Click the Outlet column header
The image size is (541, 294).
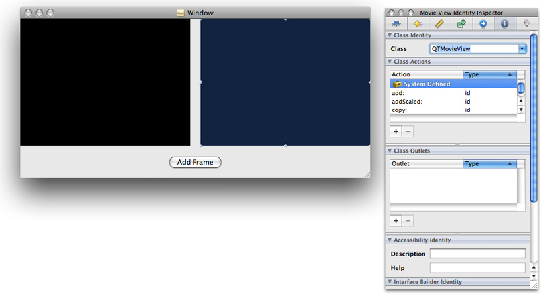(426, 163)
